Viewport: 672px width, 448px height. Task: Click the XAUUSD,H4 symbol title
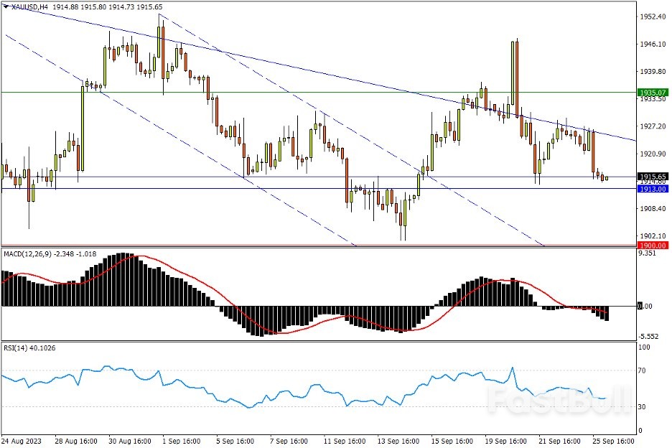pyautogui.click(x=30, y=8)
